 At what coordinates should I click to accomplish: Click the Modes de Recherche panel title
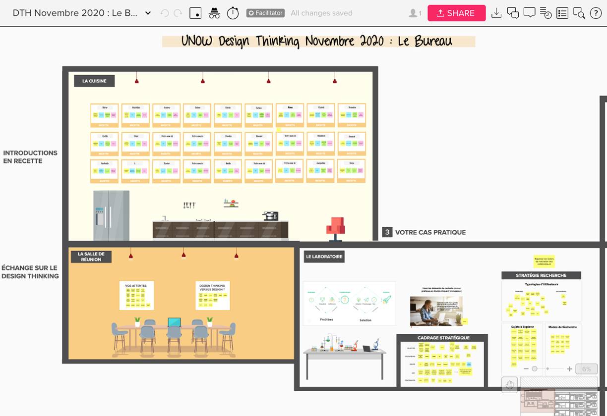tap(562, 327)
